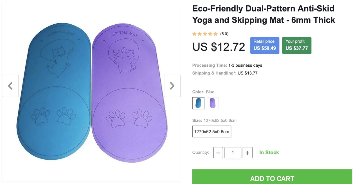This screenshot has height=184, width=360.
Task: Click the product title heading
Action: (263, 14)
